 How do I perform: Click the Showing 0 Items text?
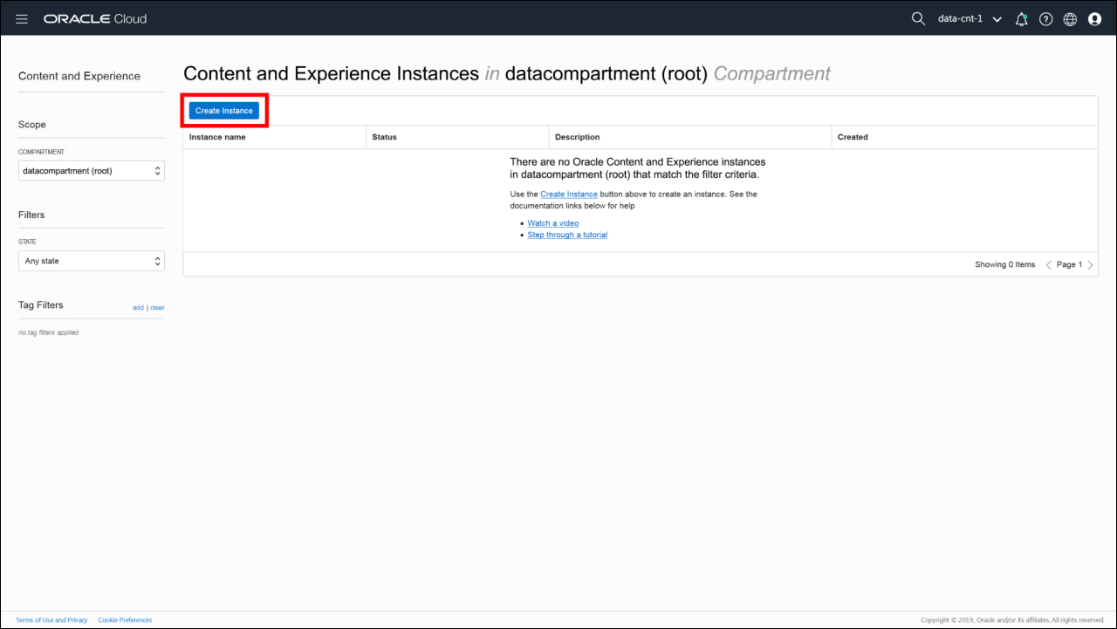[x=1005, y=264]
